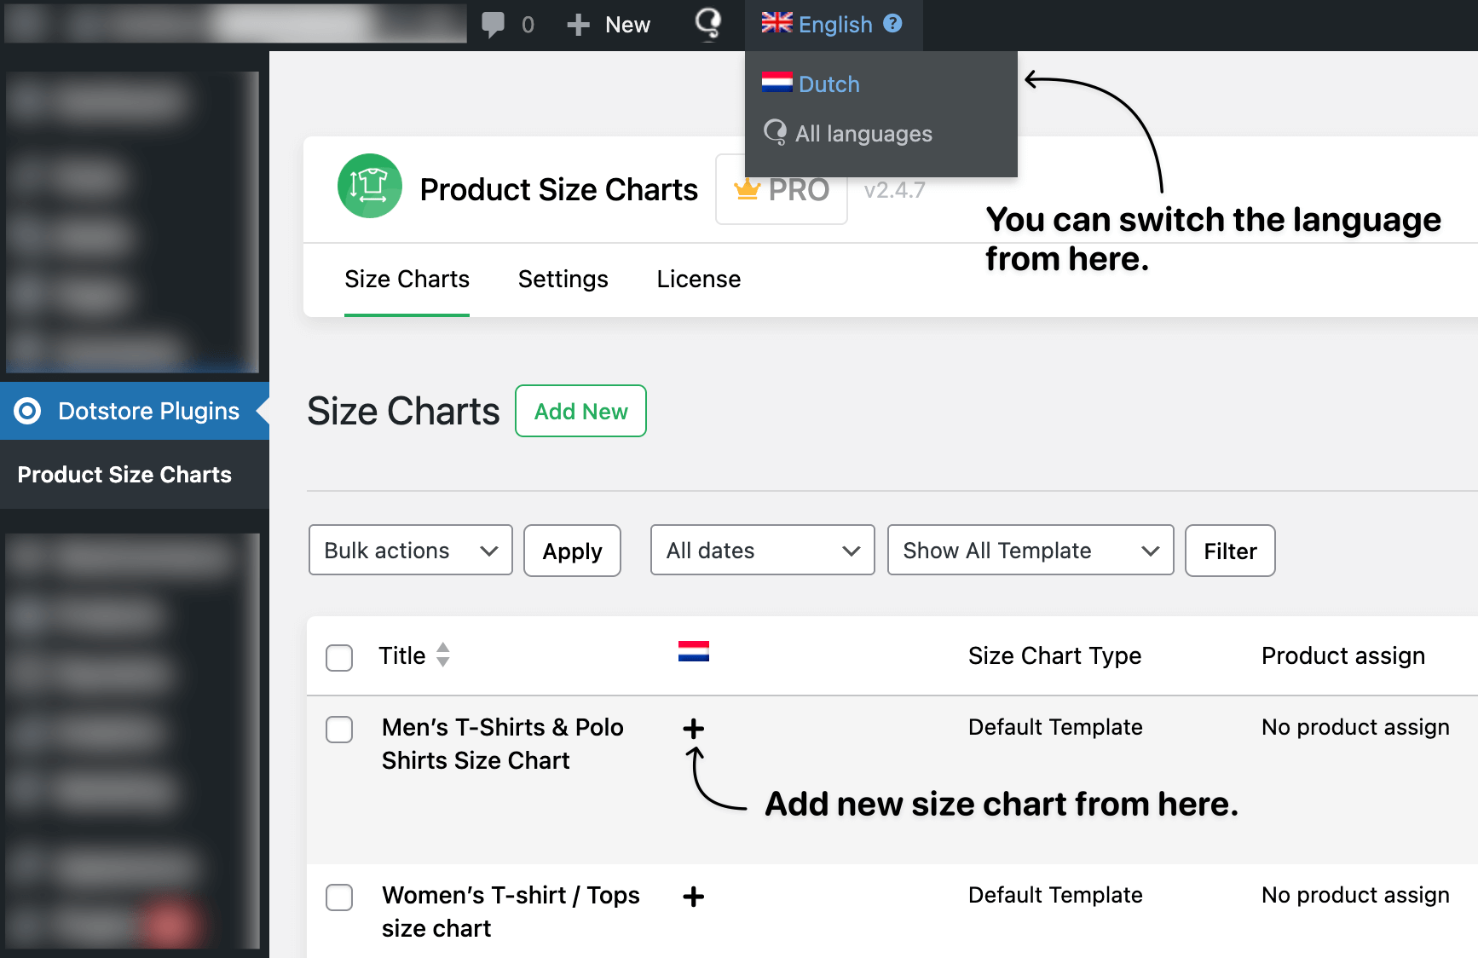
Task: Check the select-all size charts checkbox
Action: pos(338,657)
